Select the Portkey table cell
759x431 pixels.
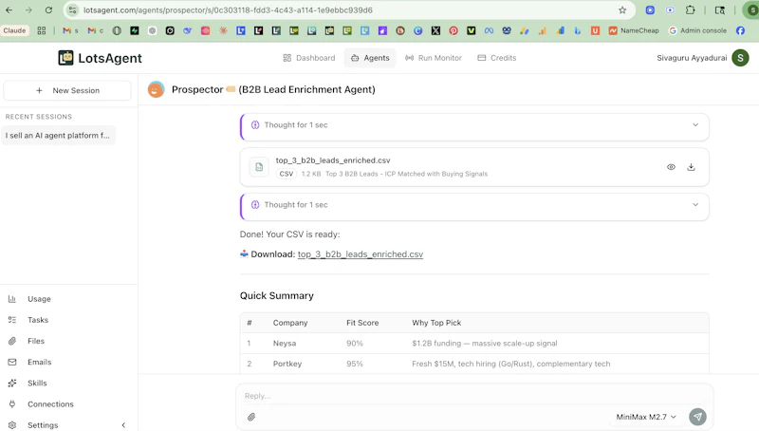(x=287, y=364)
